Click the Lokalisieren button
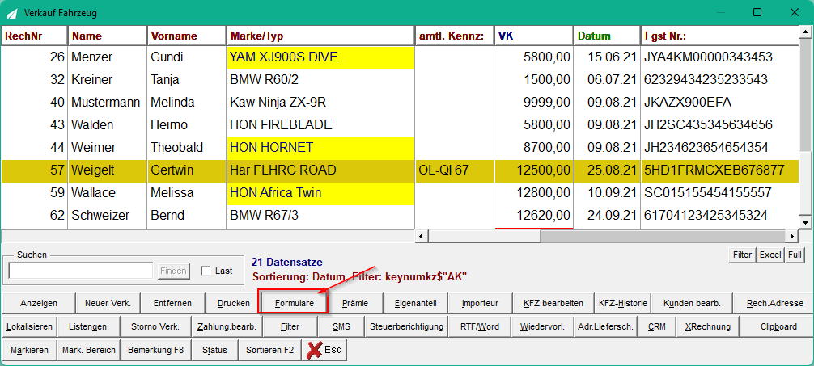 [30, 327]
